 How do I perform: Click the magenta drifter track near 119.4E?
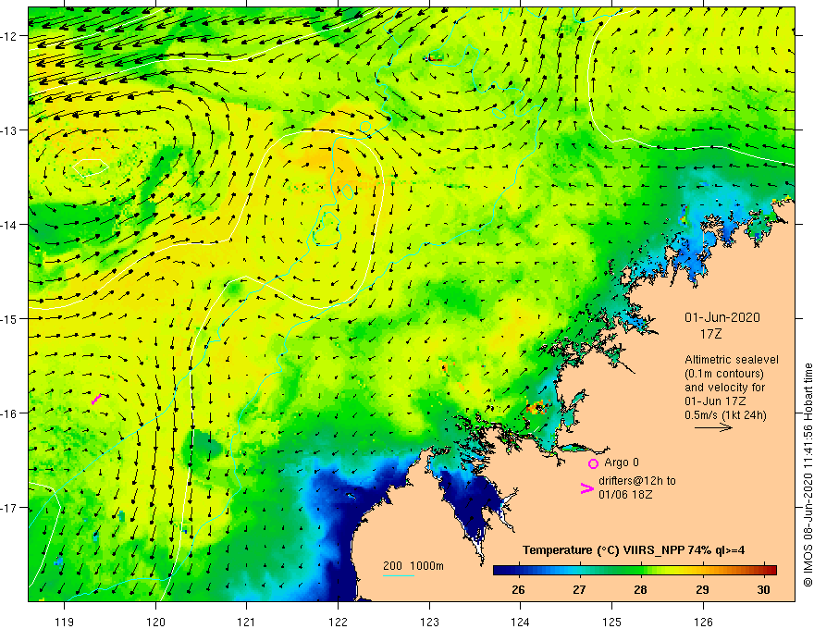click(96, 399)
